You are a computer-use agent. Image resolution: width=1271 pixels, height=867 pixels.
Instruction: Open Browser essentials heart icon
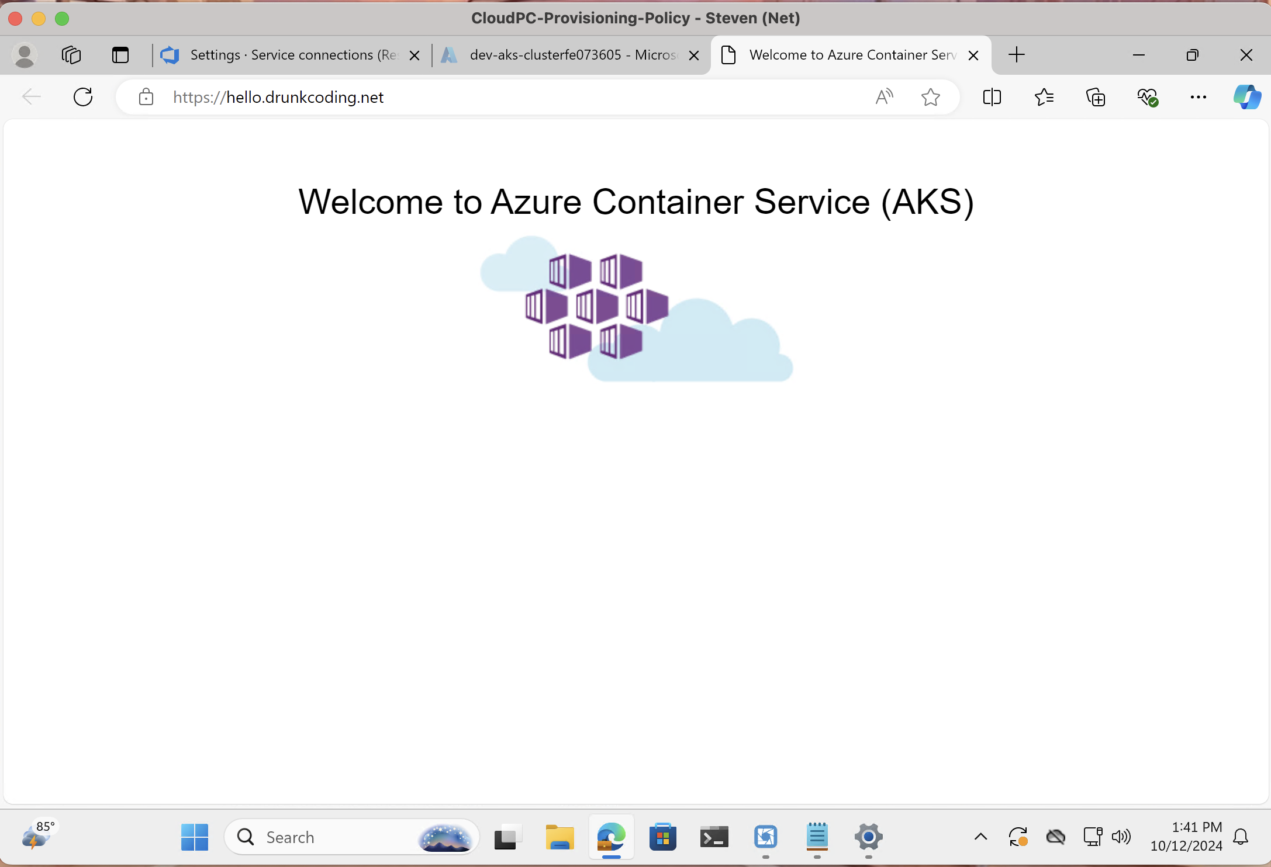[x=1147, y=97]
